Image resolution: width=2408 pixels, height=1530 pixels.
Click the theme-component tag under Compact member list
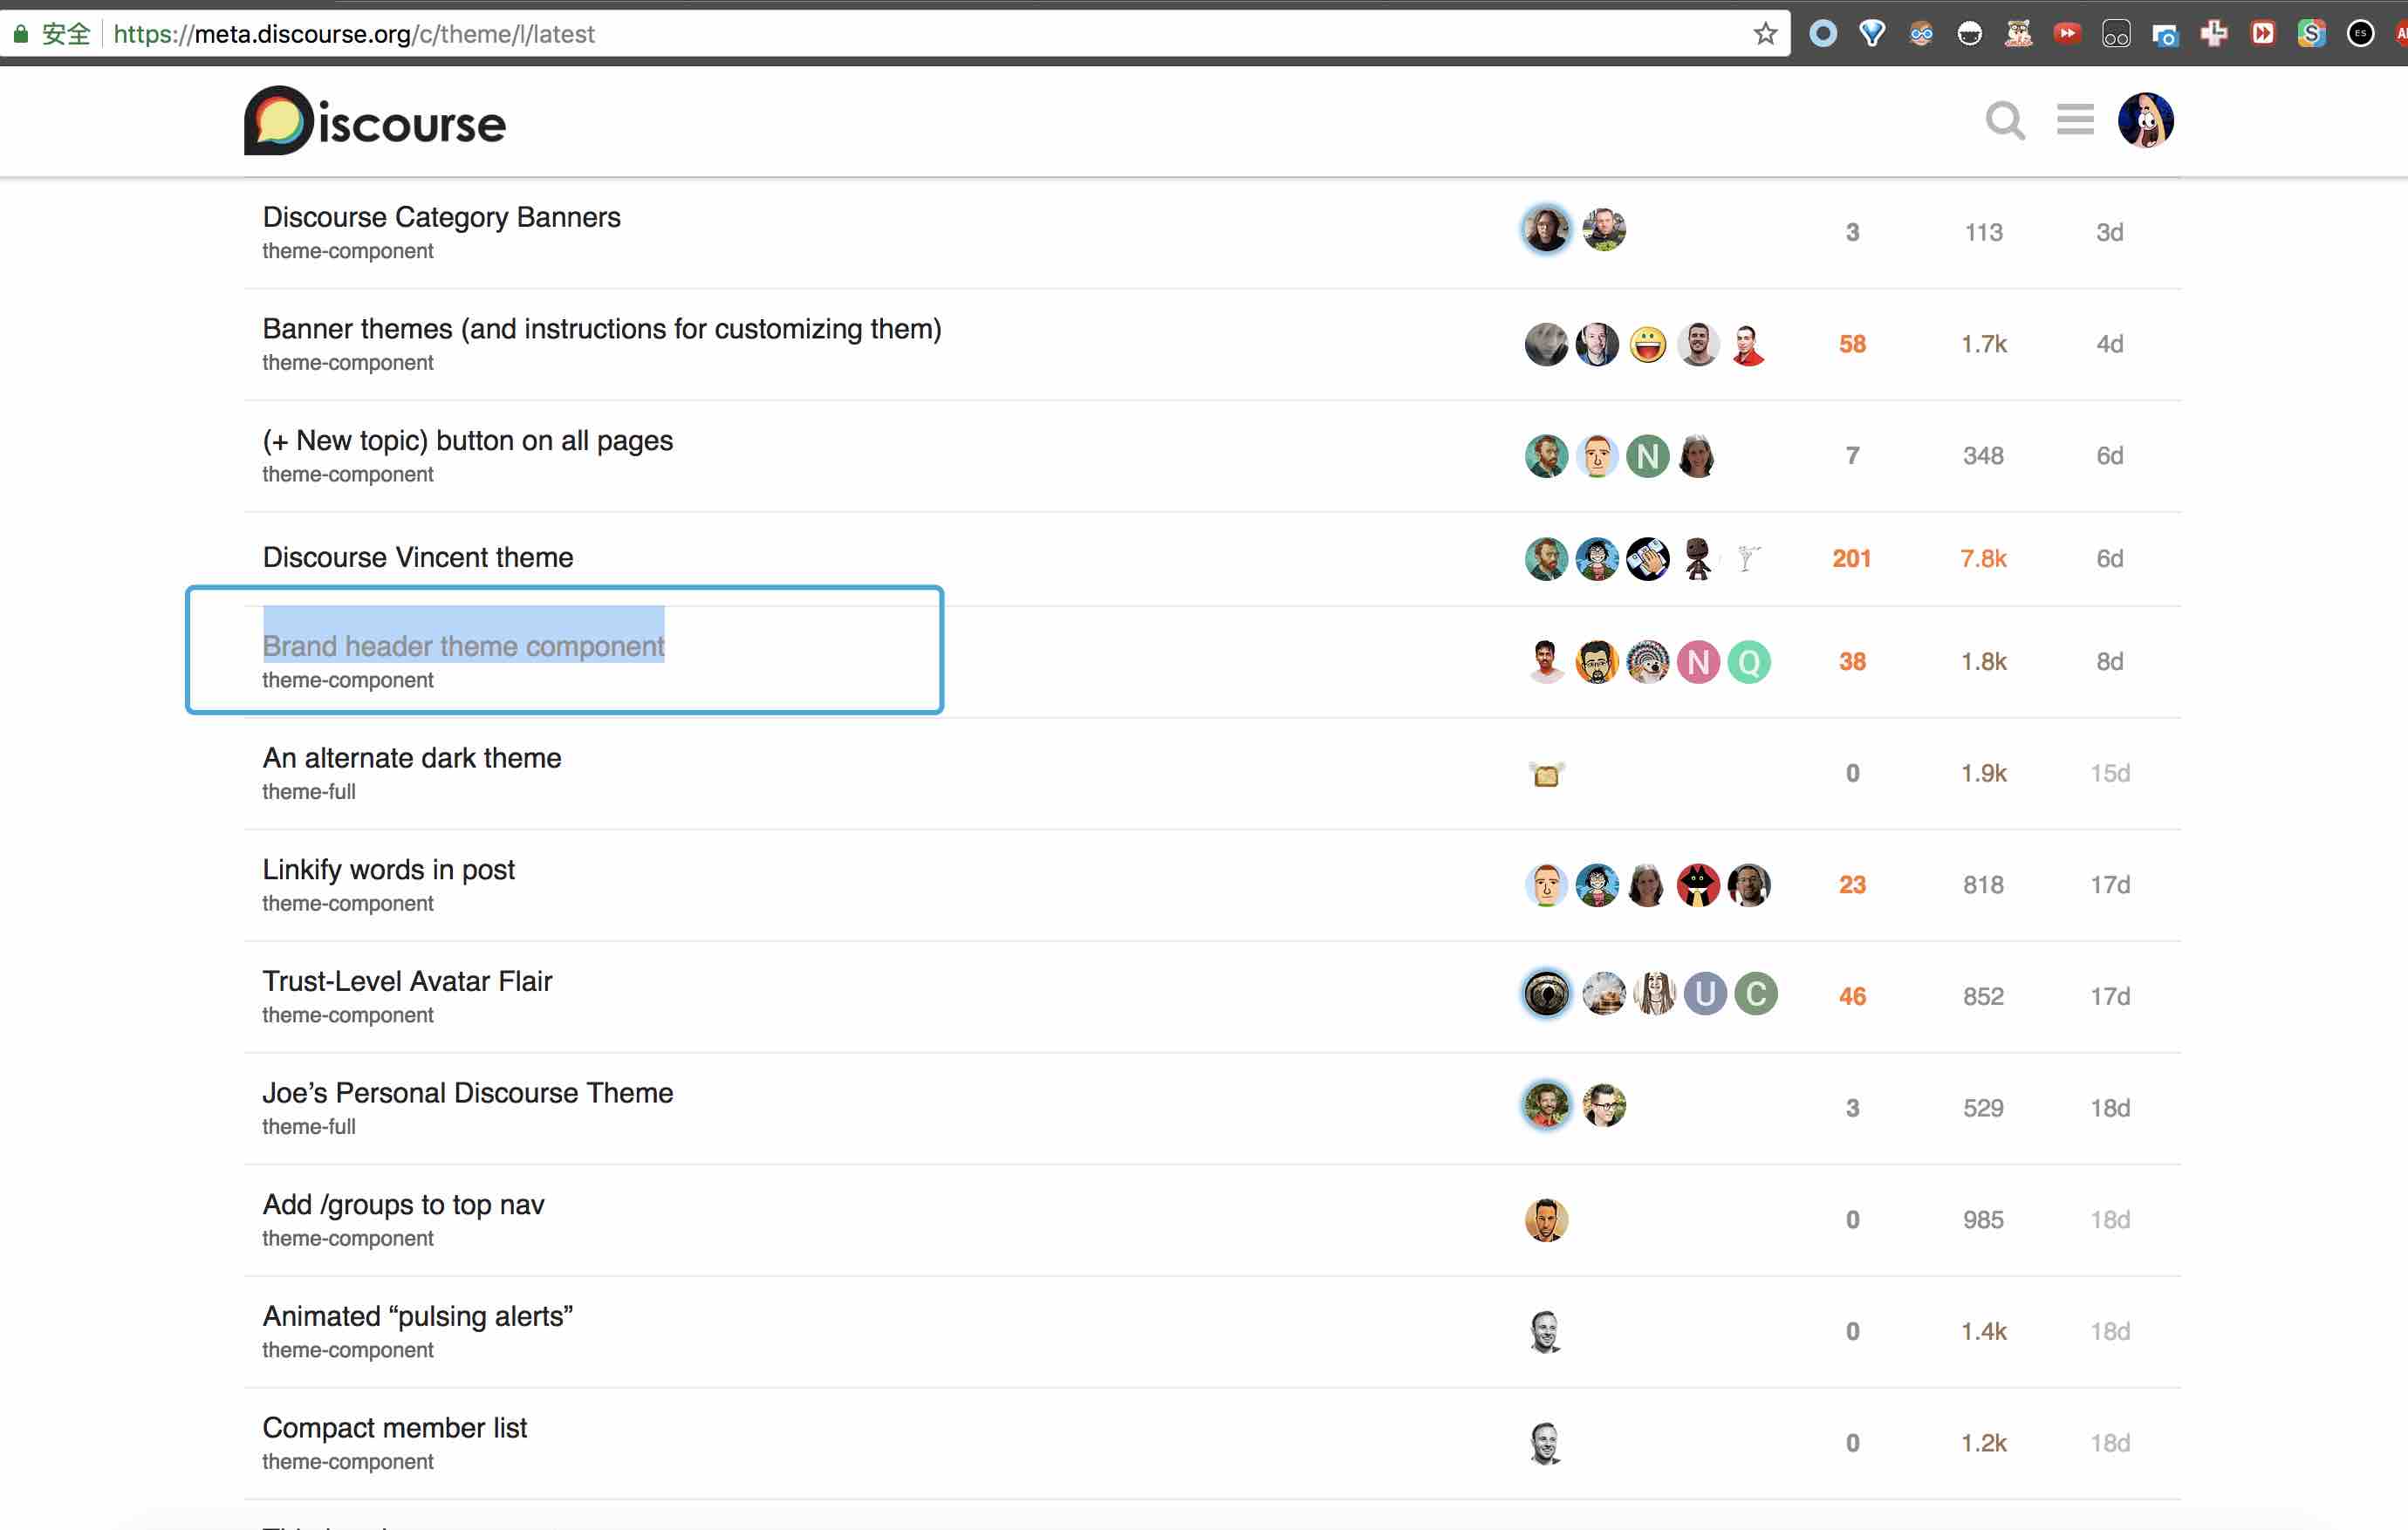[x=348, y=1461]
